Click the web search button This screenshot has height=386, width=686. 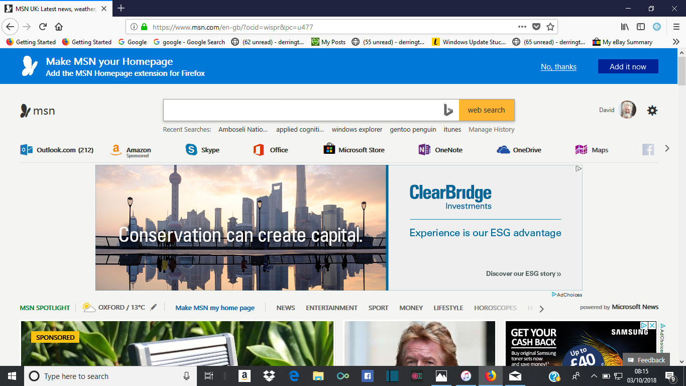[x=487, y=110]
